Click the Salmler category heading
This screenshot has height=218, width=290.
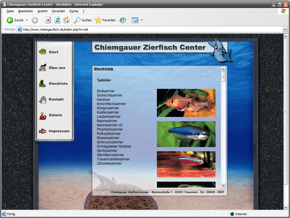coord(104,80)
